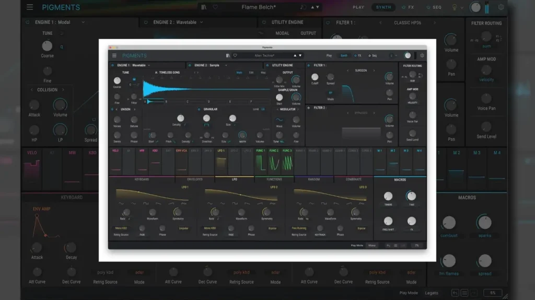Open Edit tab of sample engine
The image size is (535, 300).
pyautogui.click(x=251, y=73)
